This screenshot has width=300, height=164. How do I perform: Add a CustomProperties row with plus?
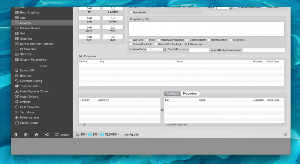coord(282,124)
